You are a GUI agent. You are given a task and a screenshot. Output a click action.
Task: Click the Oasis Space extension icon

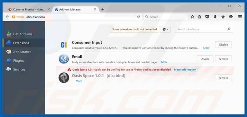click(64, 78)
